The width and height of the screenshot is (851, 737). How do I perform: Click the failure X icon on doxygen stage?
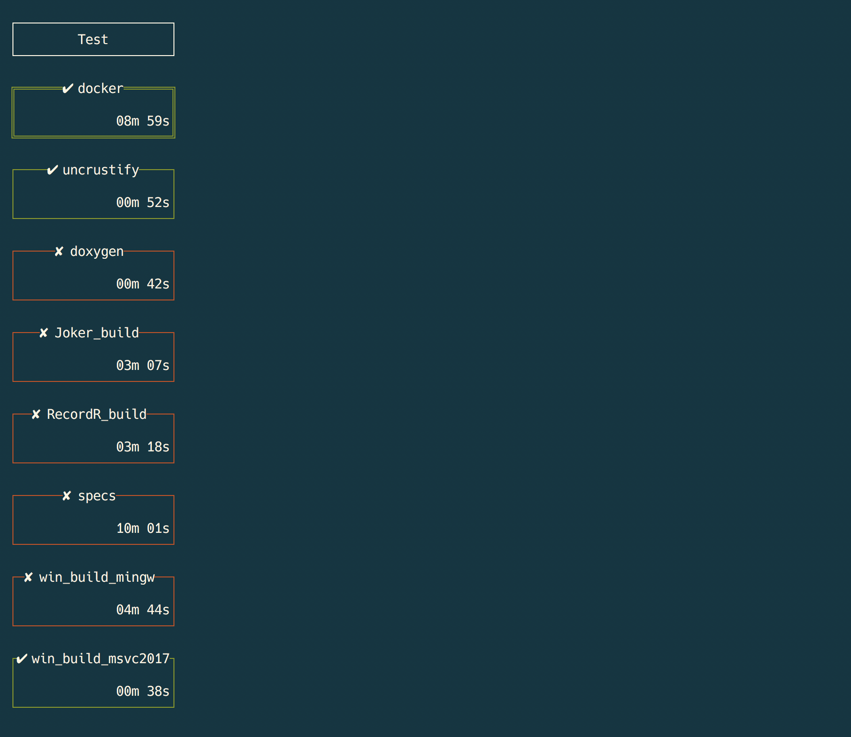coord(58,251)
